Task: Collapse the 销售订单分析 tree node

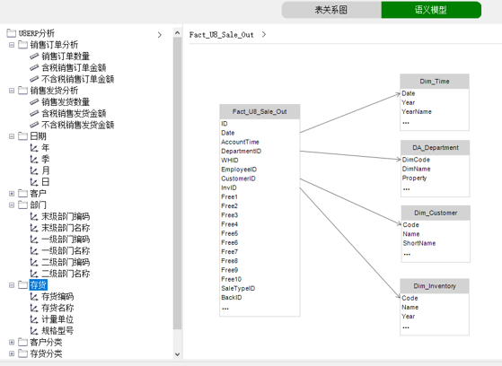Action: [12, 45]
